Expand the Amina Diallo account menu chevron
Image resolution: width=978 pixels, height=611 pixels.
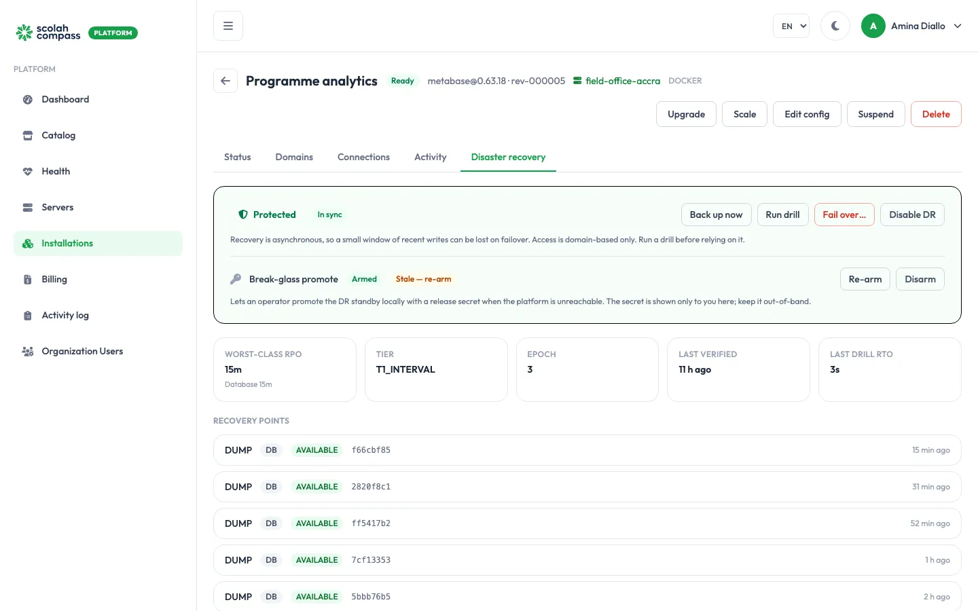[x=958, y=26]
